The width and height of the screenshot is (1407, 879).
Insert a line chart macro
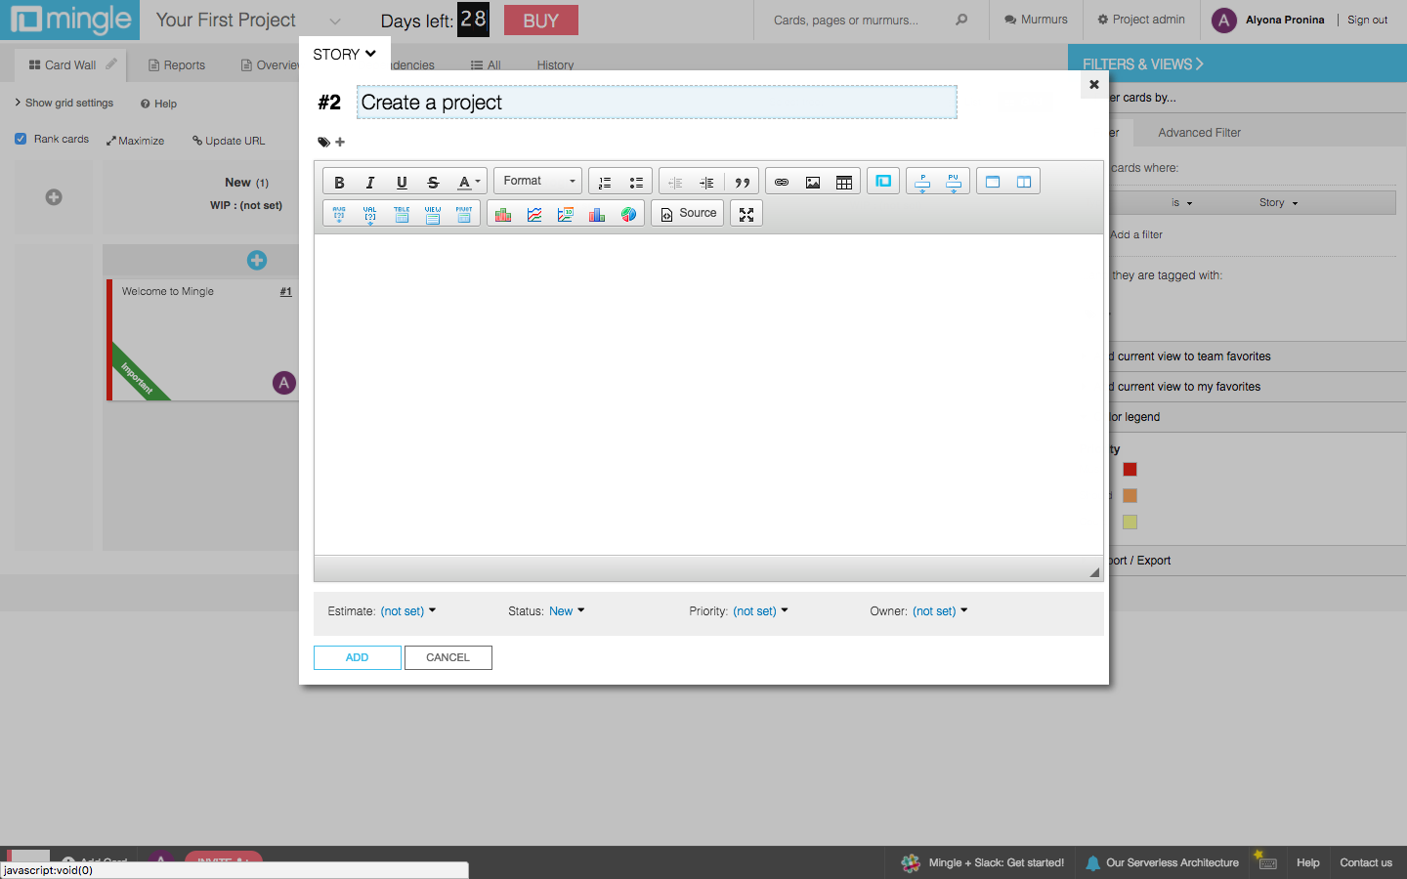534,214
